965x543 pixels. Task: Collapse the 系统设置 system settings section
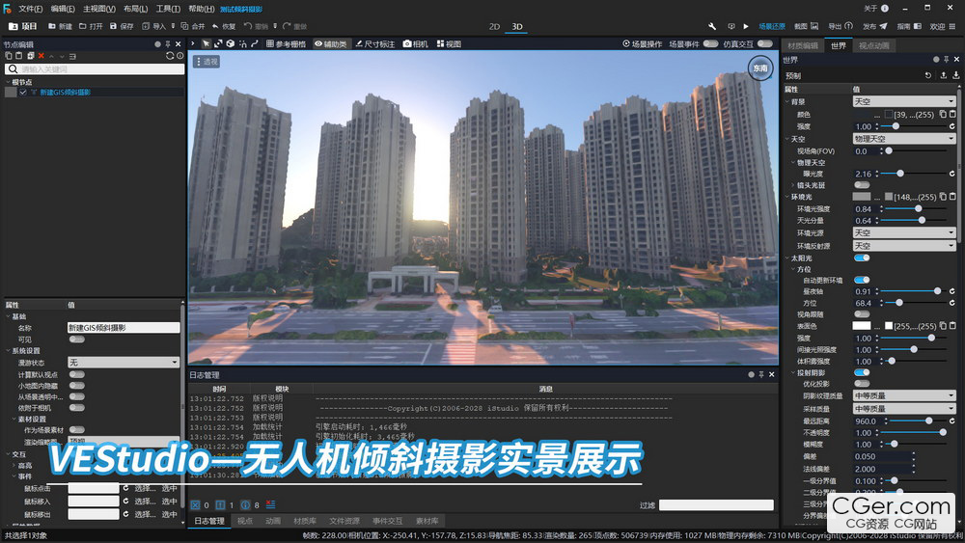[x=9, y=350]
